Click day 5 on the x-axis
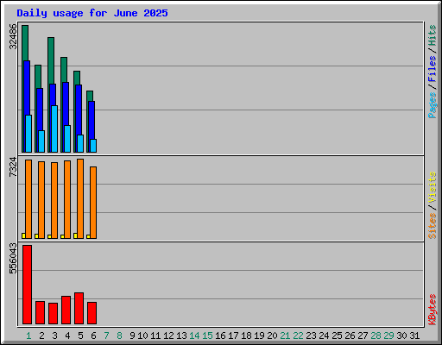Screen dimensions: 442x345 tap(80, 336)
